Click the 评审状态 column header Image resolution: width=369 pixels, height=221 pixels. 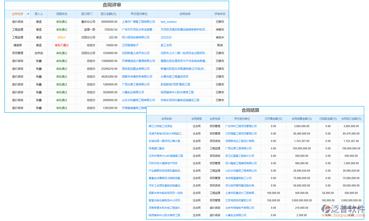tap(220, 14)
